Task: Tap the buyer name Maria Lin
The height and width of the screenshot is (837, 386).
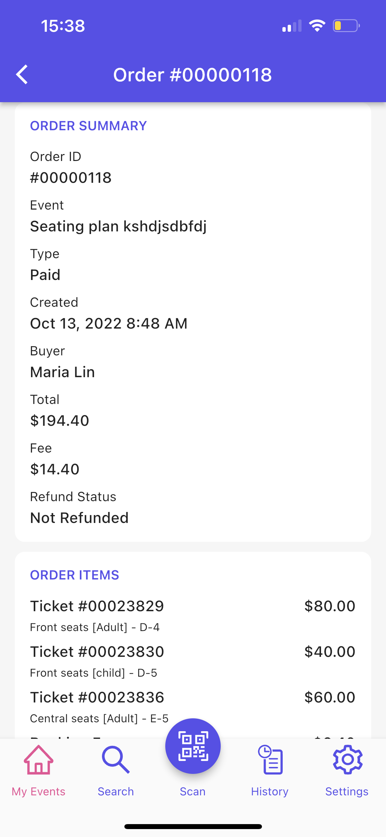Action: pyautogui.click(x=62, y=372)
